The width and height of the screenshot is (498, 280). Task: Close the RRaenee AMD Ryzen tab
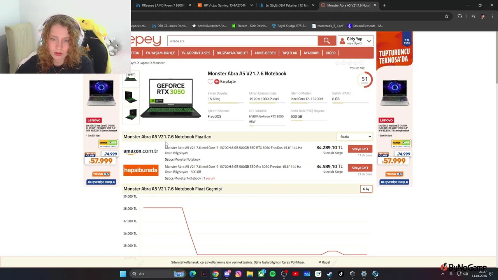(190, 5)
